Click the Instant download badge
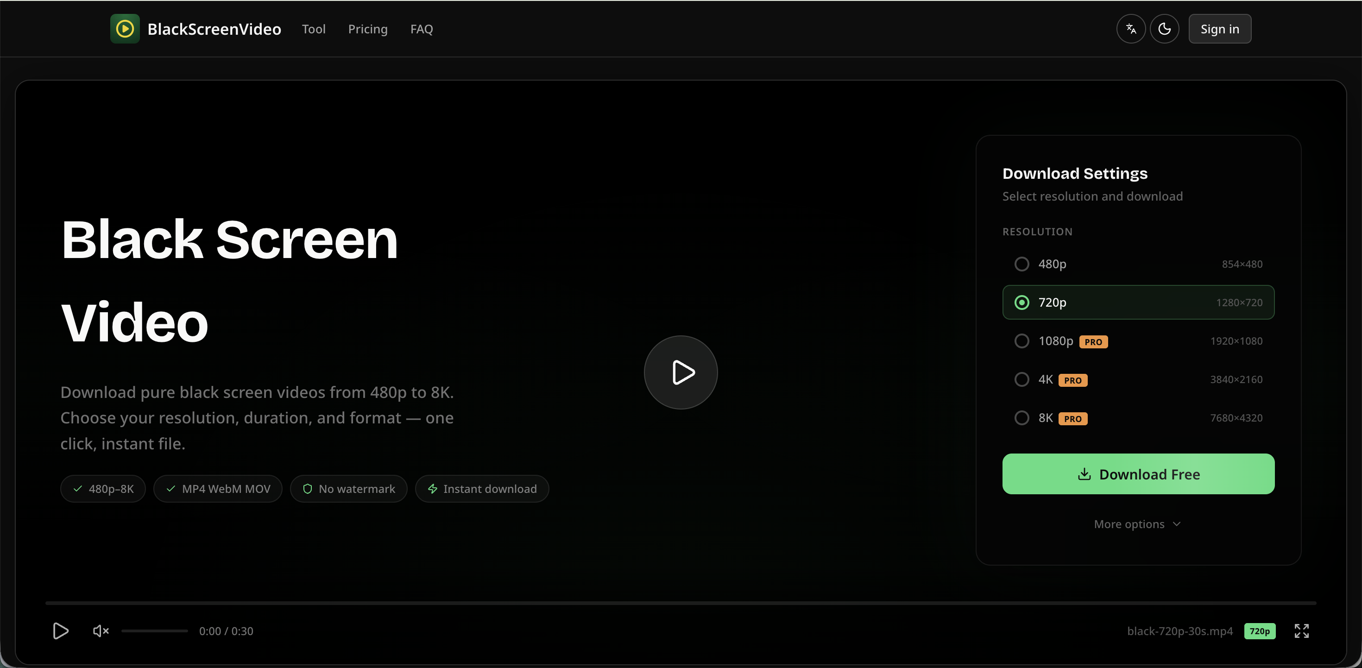This screenshot has height=668, width=1362. (482, 489)
